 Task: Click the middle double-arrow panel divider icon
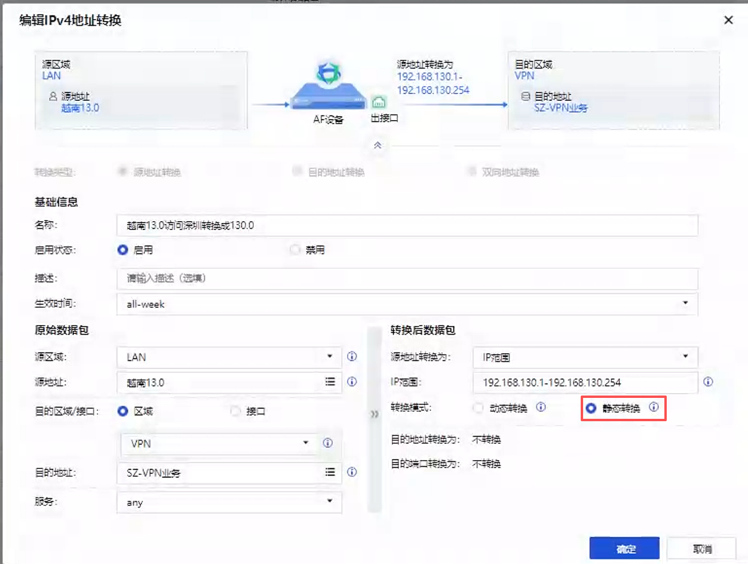pyautogui.click(x=375, y=414)
